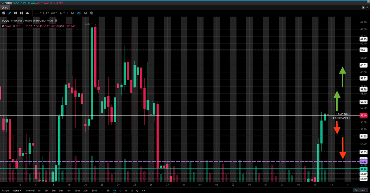Click the 62.79 price level label
370x193 pixels.
click(363, 39)
